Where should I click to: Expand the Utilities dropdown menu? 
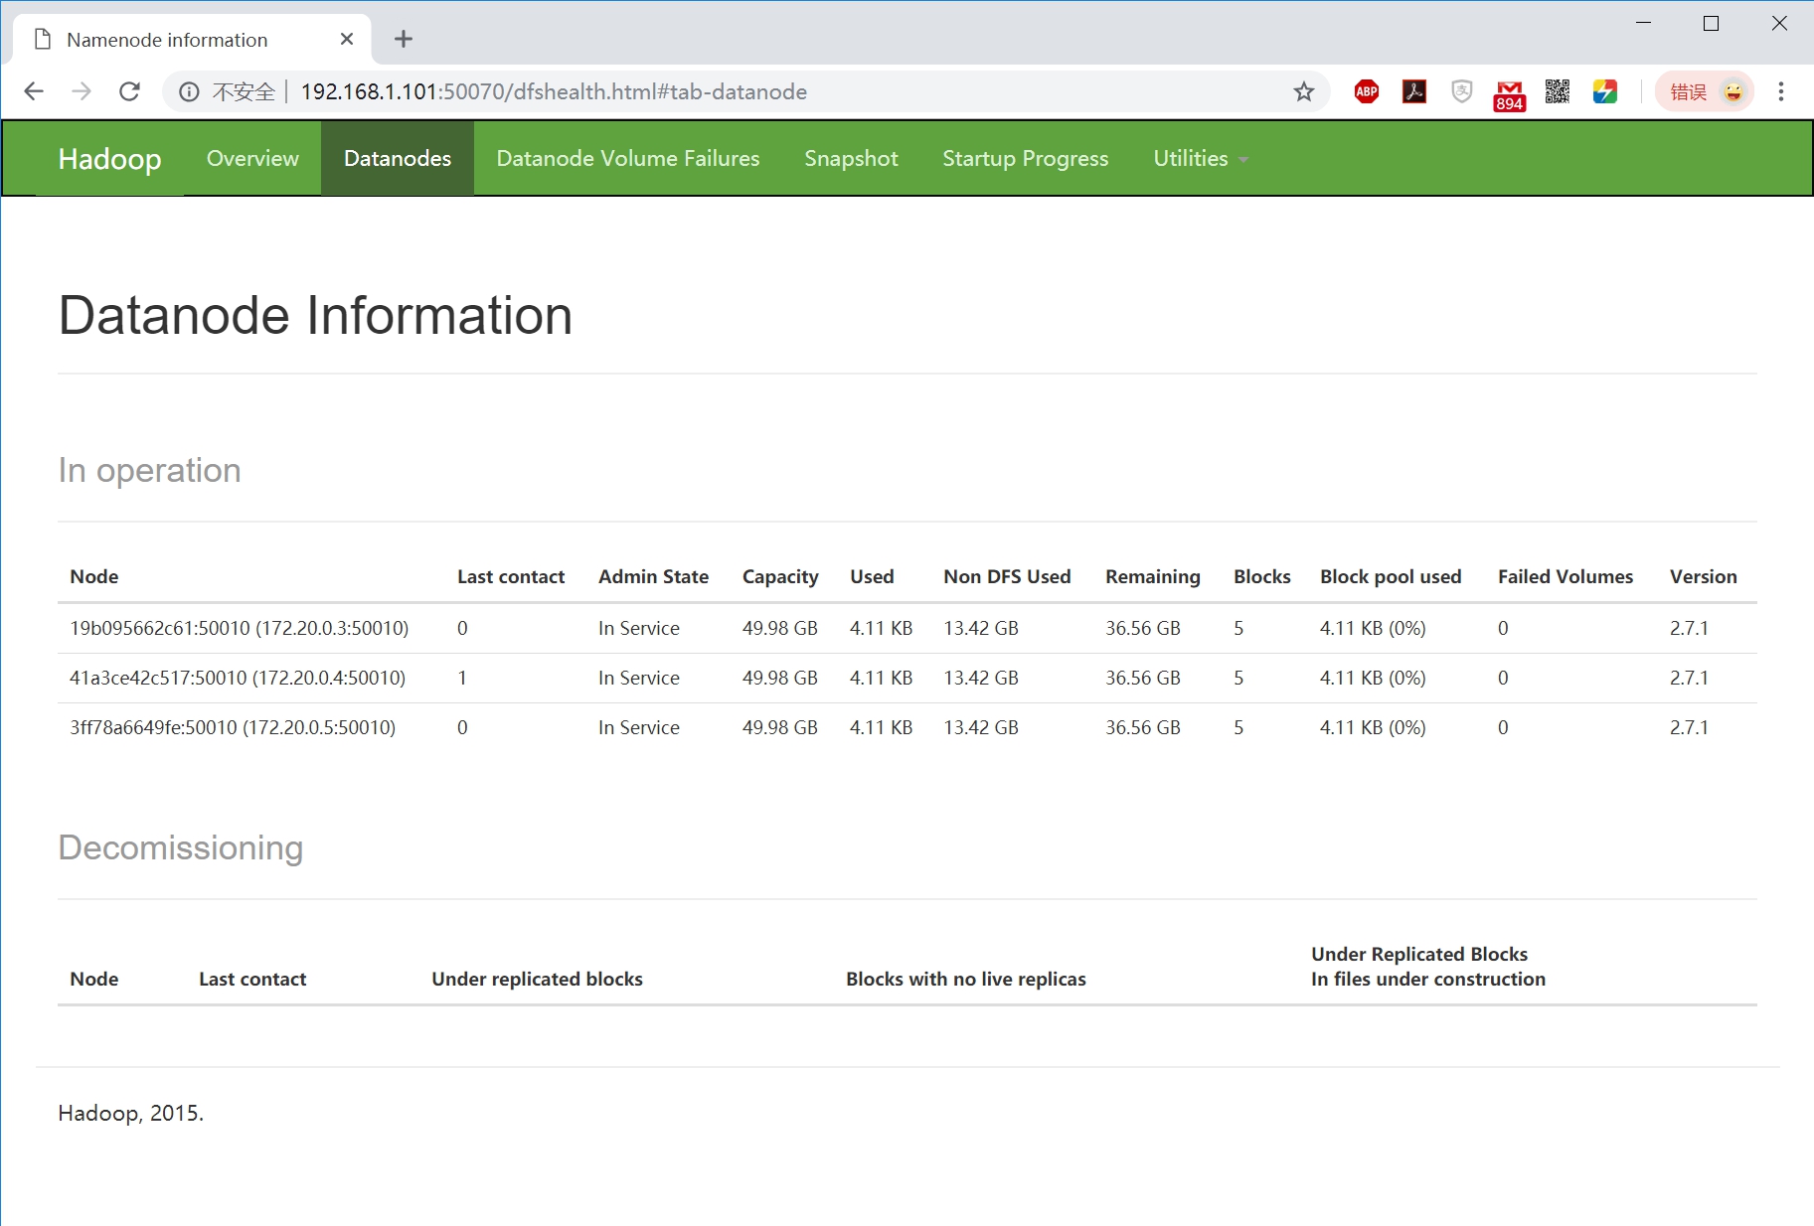1201,158
